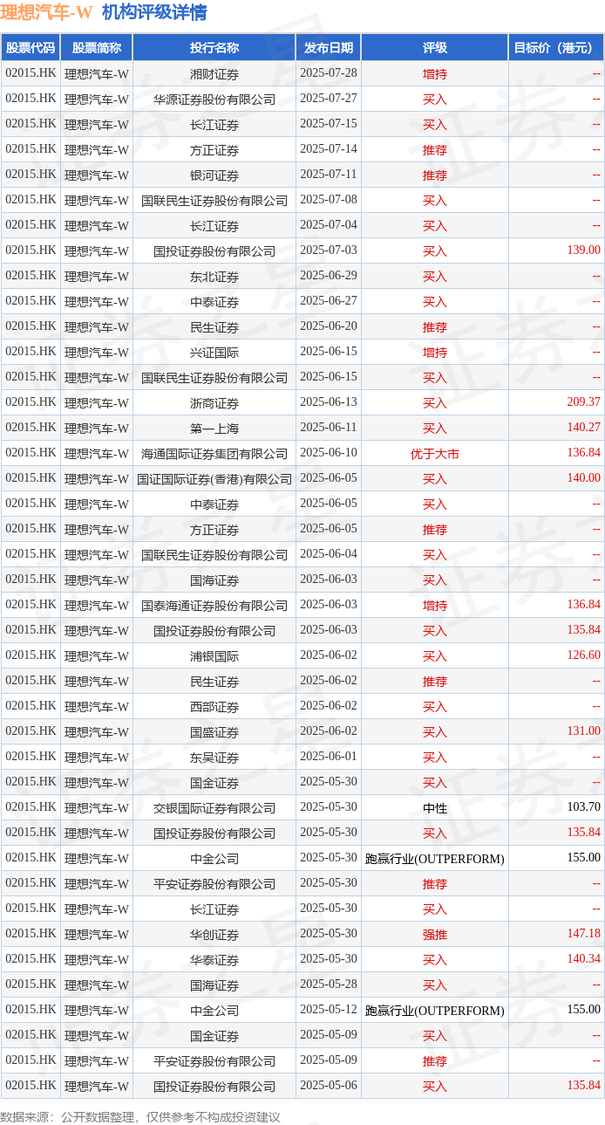The width and height of the screenshot is (605, 1125).
Task: Select the 银河证券 broker cell
Action: (x=214, y=175)
